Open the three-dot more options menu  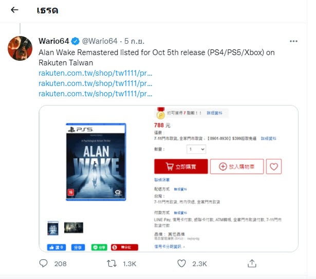293,41
